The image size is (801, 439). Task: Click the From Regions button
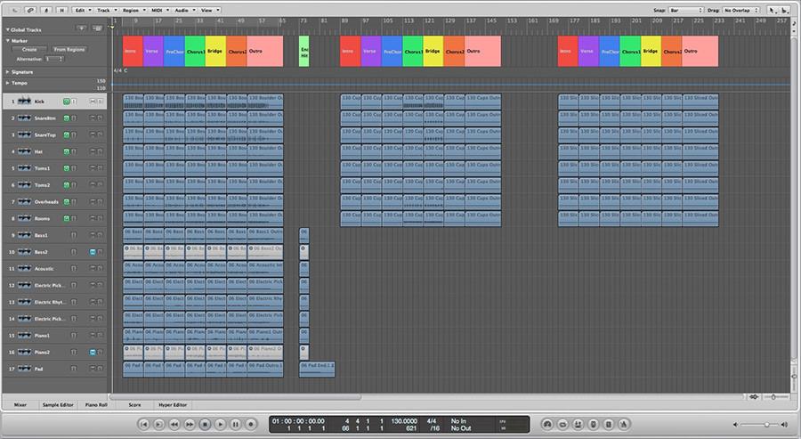point(69,50)
